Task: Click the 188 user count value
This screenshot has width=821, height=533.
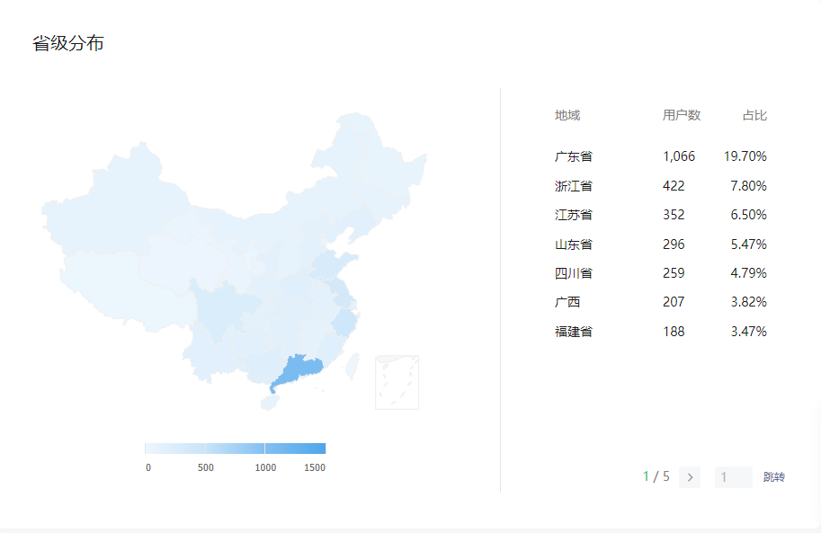Action: [x=674, y=332]
